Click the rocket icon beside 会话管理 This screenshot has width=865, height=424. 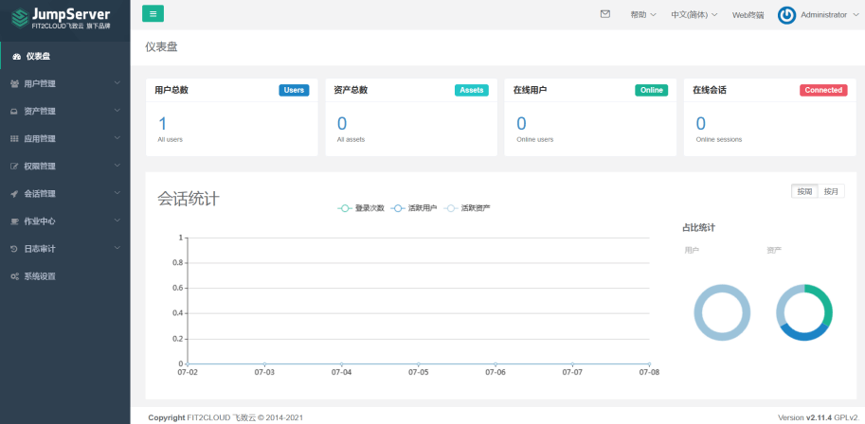coord(15,194)
